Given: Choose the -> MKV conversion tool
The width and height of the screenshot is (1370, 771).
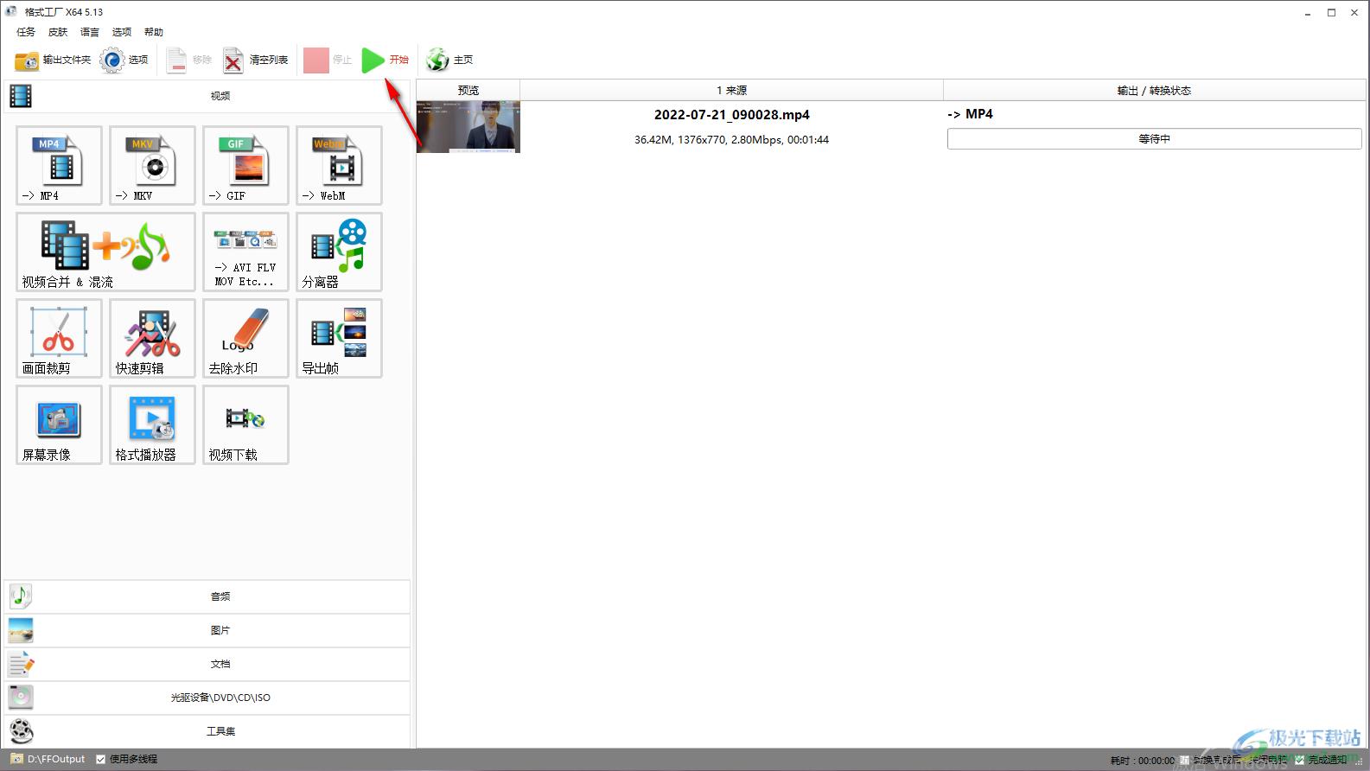Looking at the screenshot, I should point(152,165).
